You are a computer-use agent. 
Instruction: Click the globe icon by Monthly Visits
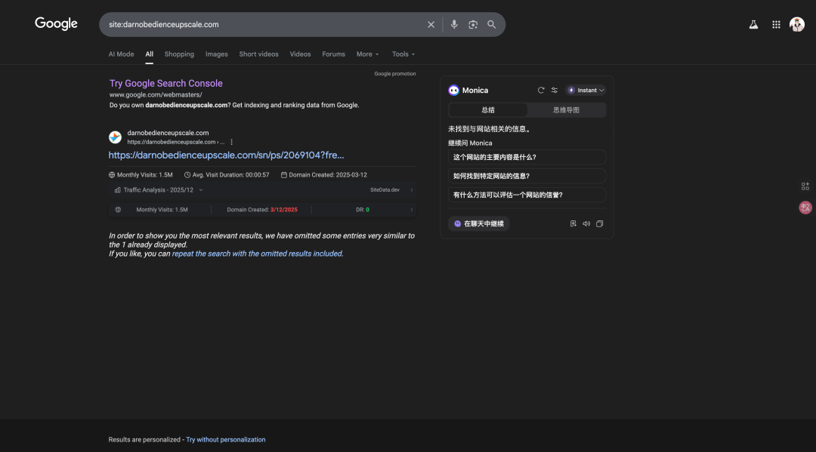click(x=111, y=175)
